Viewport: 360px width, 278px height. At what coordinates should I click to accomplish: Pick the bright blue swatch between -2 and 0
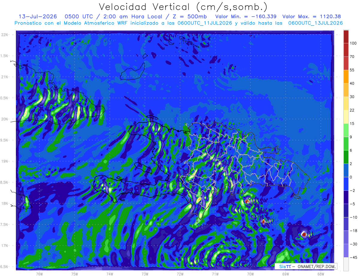point(346,184)
